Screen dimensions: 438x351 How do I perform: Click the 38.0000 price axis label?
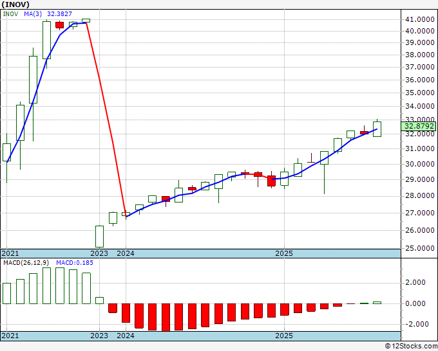pos(419,55)
